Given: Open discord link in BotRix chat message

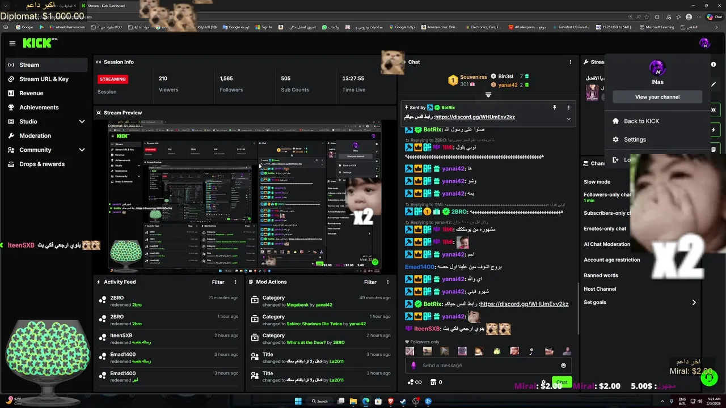Looking at the screenshot, I should click(524, 304).
